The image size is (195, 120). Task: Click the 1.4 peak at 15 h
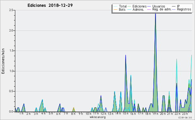coord(125,55)
